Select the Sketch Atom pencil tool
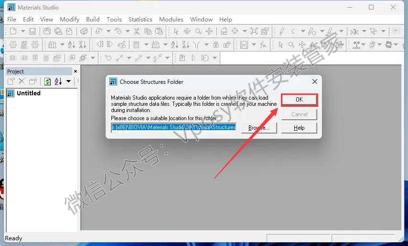The width and height of the screenshot is (408, 246). (x=282, y=31)
